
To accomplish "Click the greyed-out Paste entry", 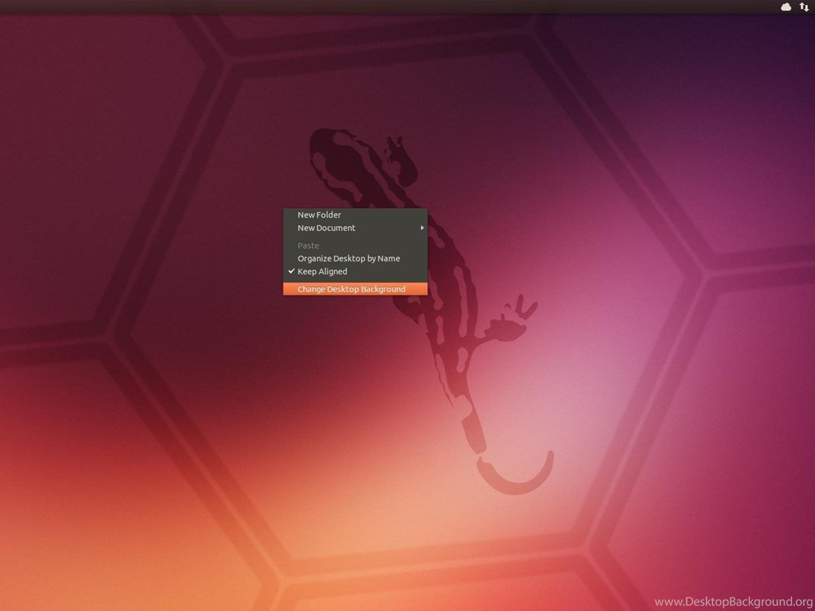I will 308,246.
